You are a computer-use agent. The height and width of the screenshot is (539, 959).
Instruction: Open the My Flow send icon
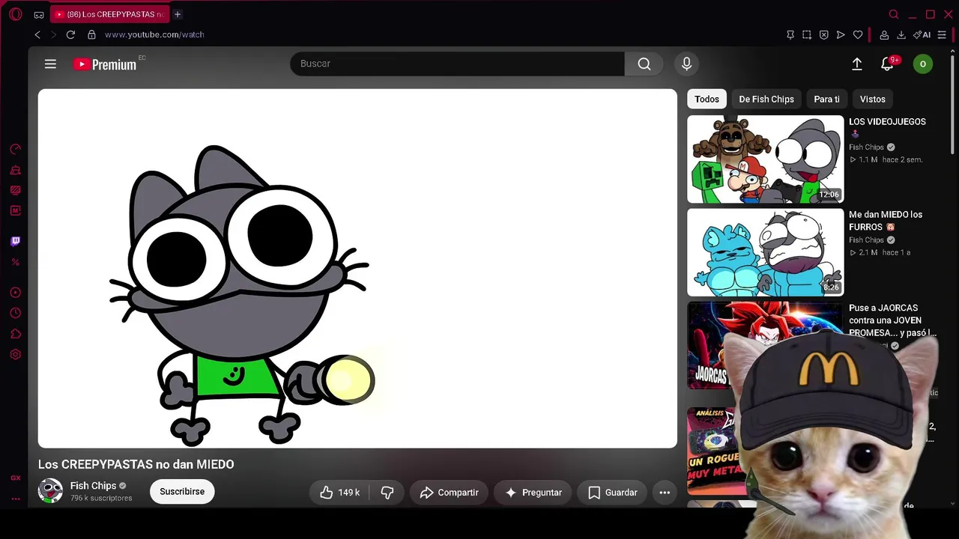click(841, 34)
